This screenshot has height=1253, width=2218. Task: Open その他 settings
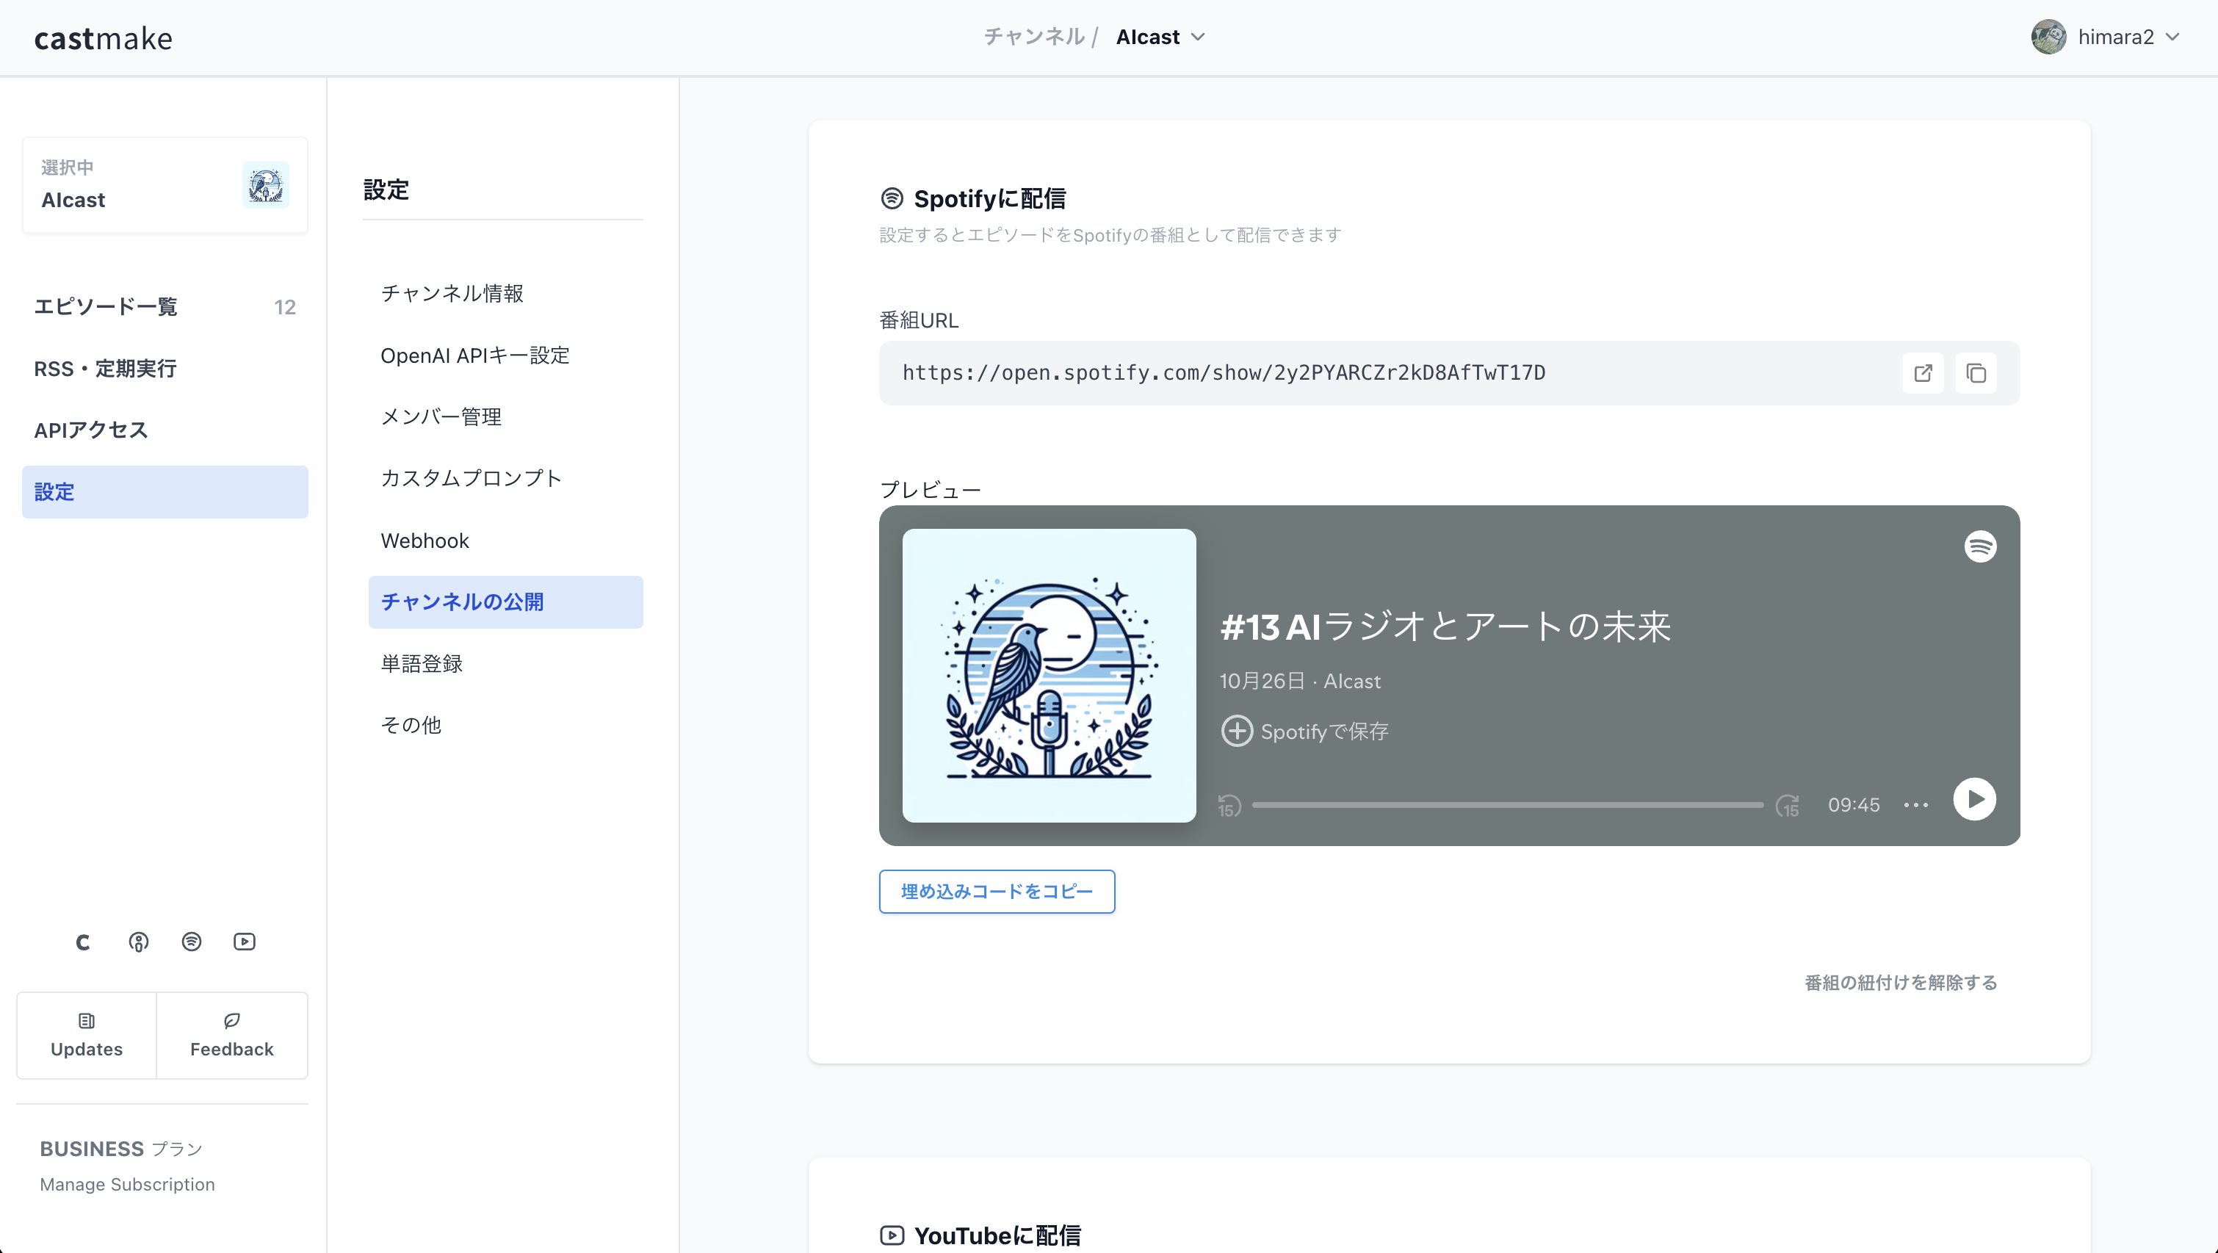point(505,725)
